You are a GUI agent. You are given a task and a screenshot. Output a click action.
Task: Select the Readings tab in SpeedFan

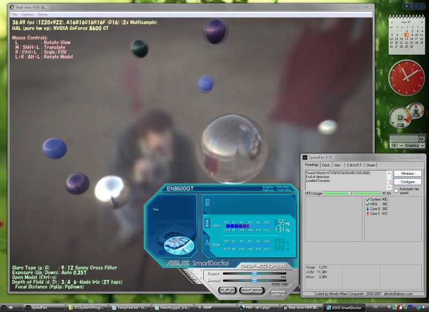pos(312,165)
